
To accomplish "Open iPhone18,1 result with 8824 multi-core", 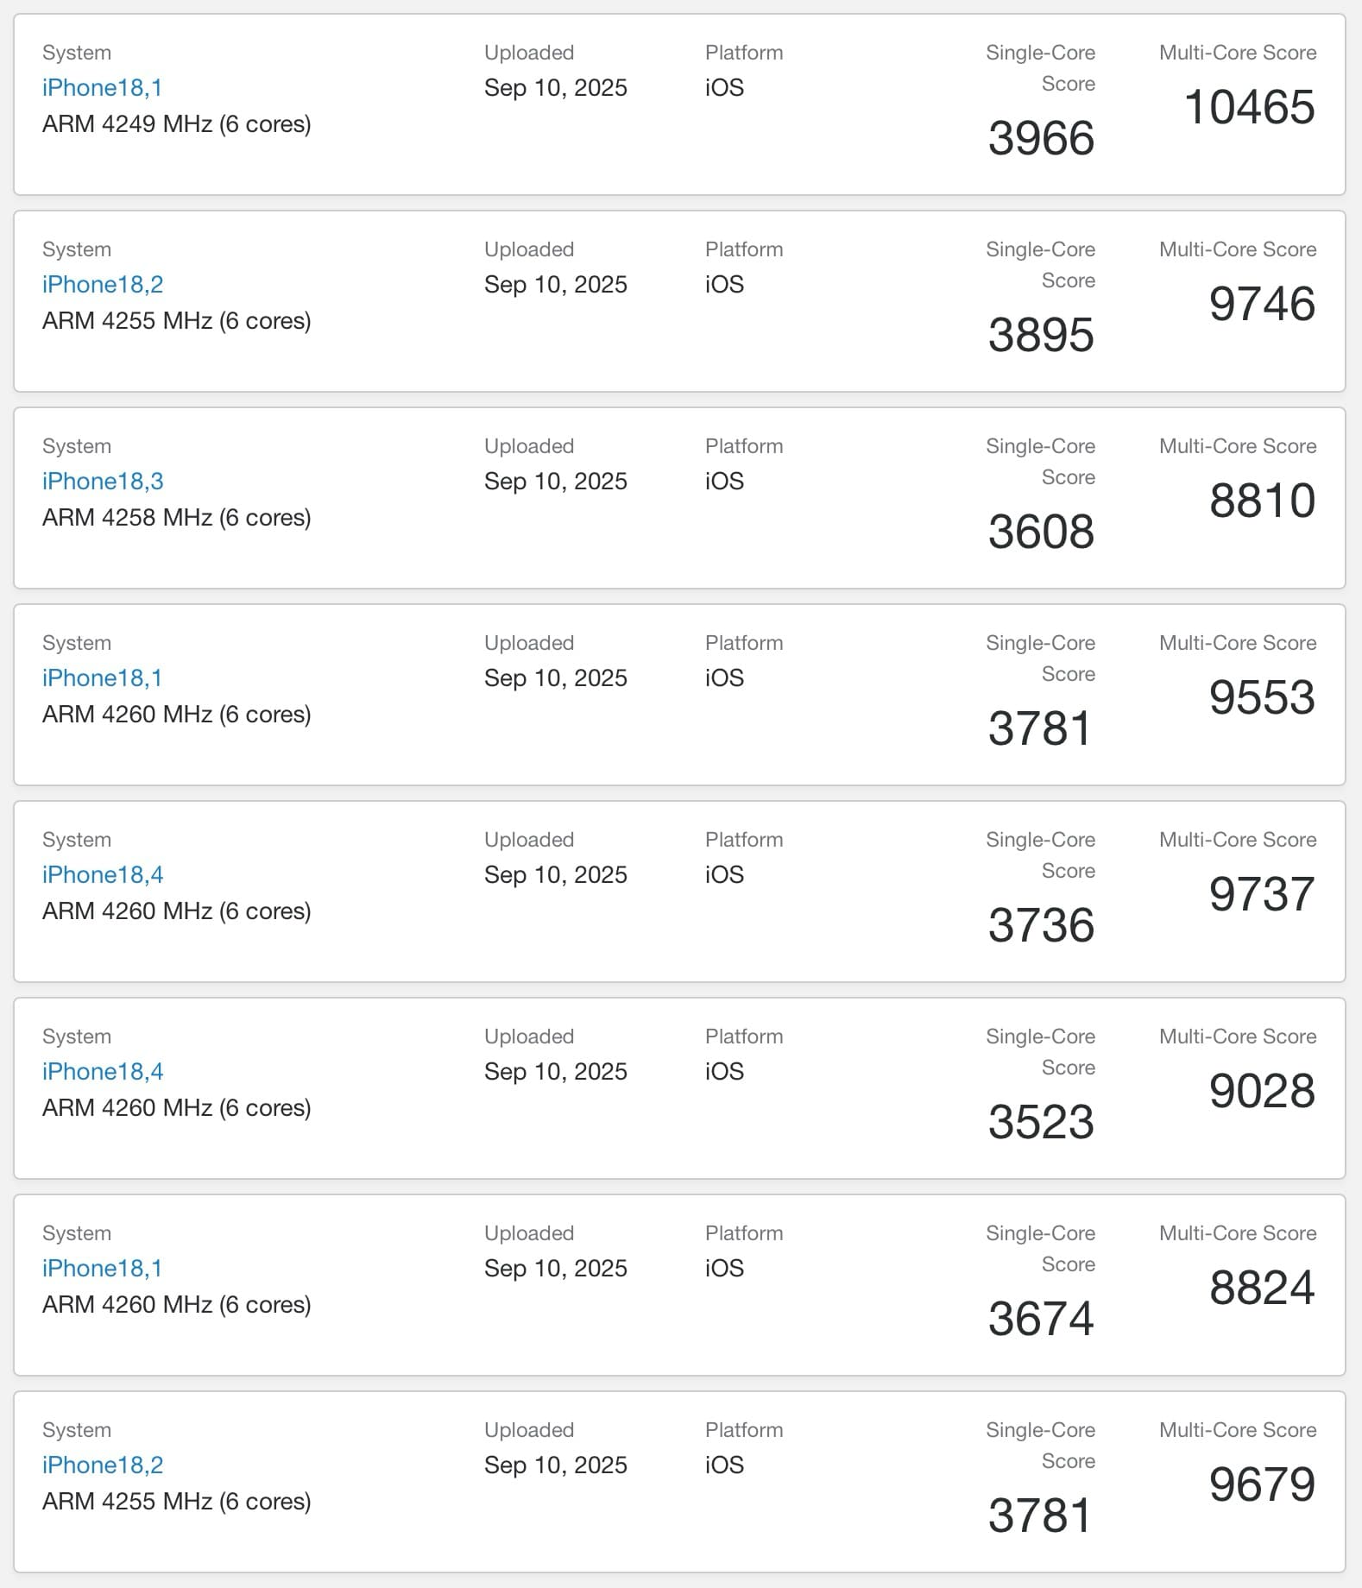I will 102,1268.
